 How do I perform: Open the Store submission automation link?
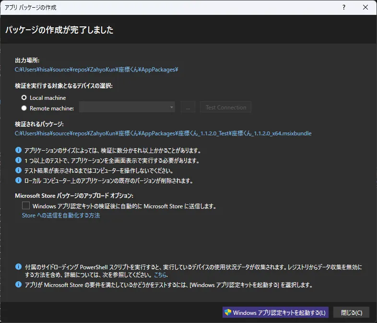(61, 215)
